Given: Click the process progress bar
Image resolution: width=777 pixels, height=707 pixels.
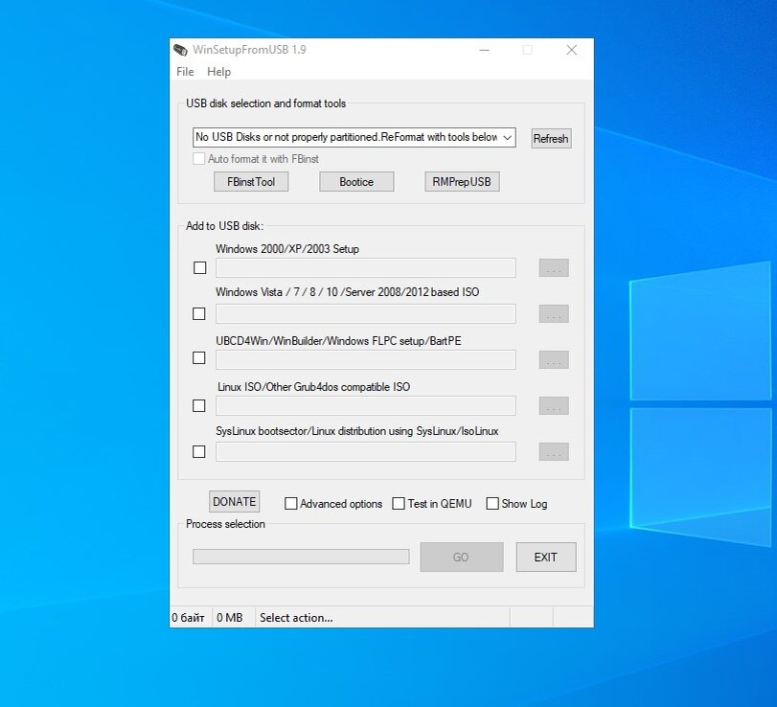Looking at the screenshot, I should (301, 557).
